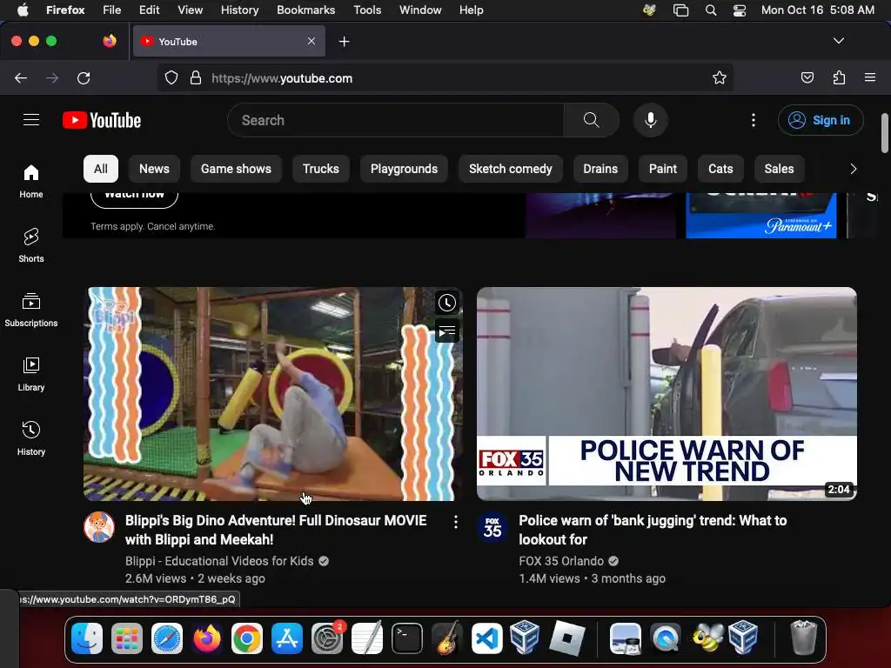The height and width of the screenshot is (668, 891).
Task: Show next category chips arrow
Action: [x=853, y=169]
